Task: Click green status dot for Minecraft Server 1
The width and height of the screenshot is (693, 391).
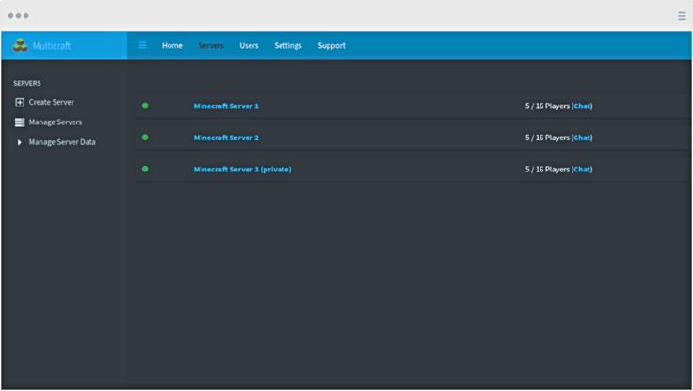Action: [145, 106]
